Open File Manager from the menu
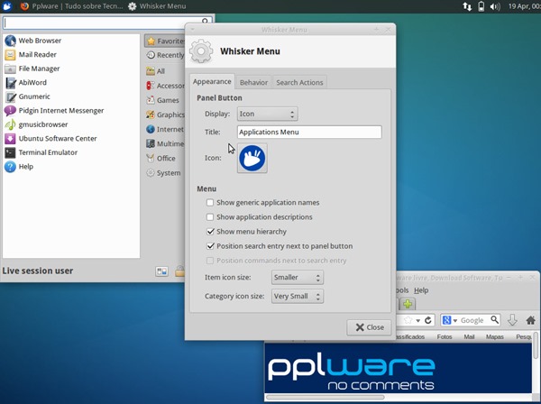541x404 pixels. pyautogui.click(x=71, y=69)
